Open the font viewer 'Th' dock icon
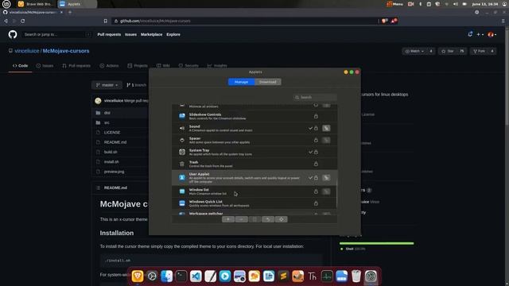This screenshot has width=509, height=286. point(313,276)
